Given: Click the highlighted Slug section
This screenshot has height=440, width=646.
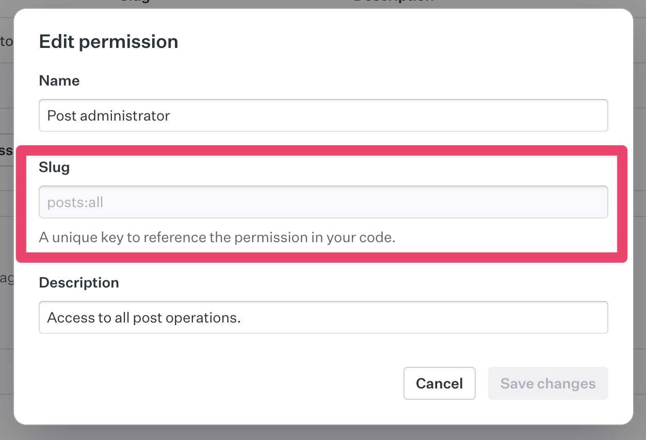Looking at the screenshot, I should (x=323, y=202).
